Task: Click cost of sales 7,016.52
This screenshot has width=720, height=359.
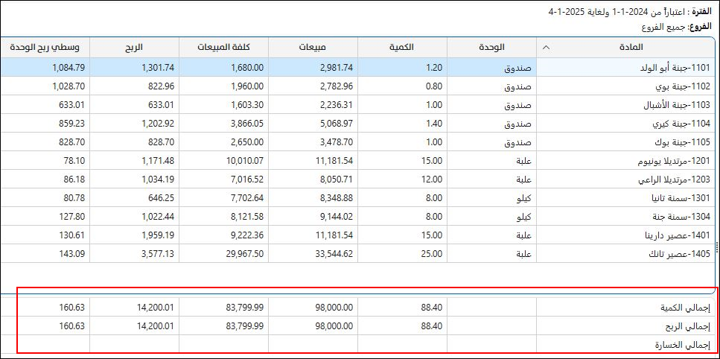Action: pos(249,179)
